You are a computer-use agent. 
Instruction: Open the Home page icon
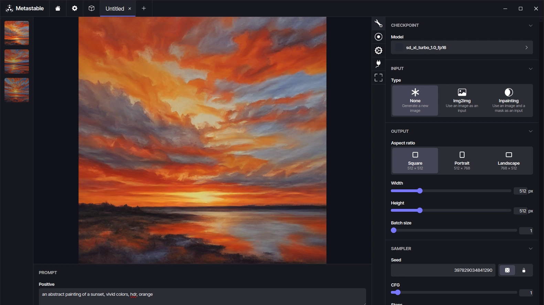pyautogui.click(x=58, y=8)
